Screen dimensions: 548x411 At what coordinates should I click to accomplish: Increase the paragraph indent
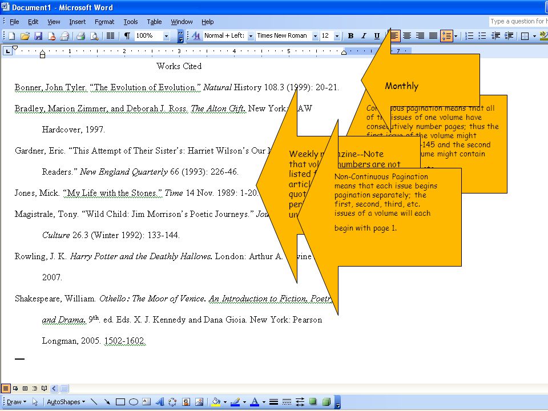pyautogui.click(x=509, y=35)
